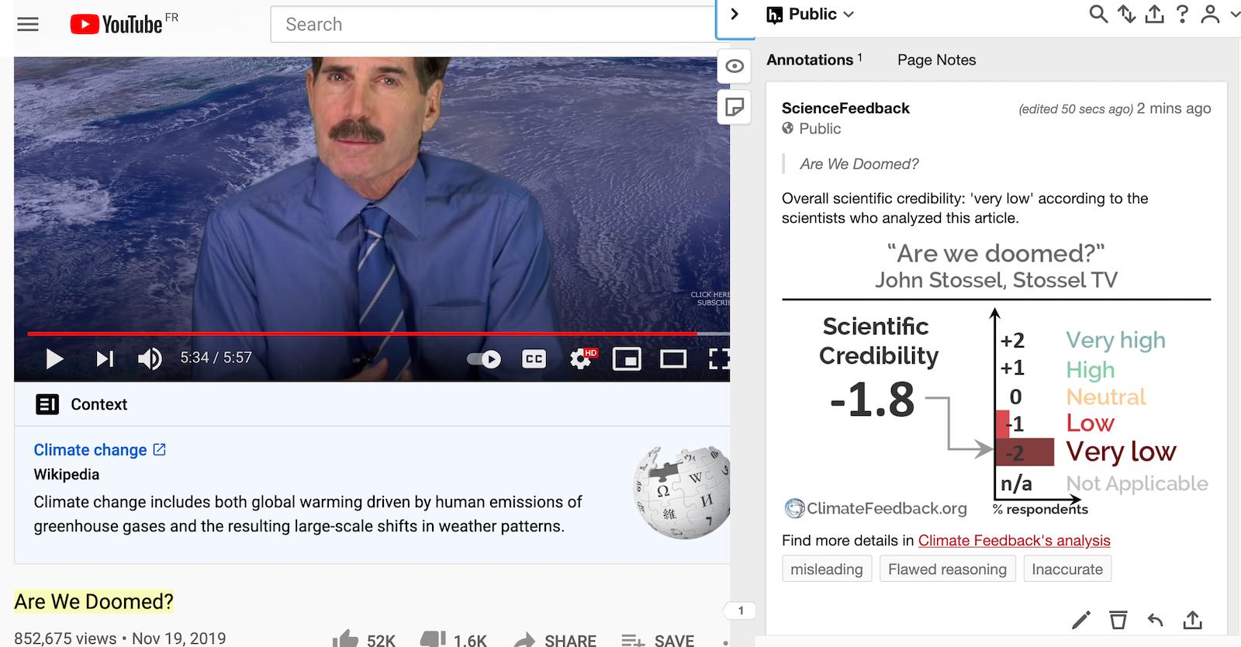
Task: Click the highlighted Are We Doomed? title
Action: tap(93, 601)
